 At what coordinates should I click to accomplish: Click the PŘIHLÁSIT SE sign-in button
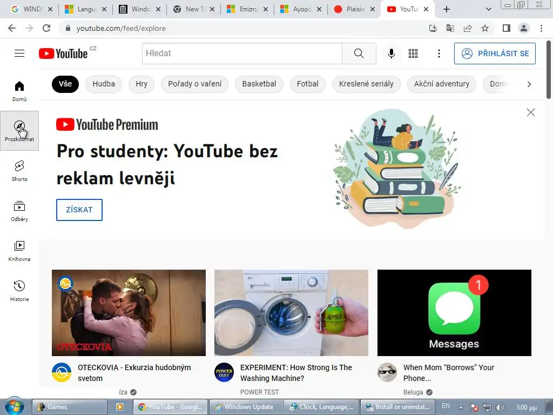click(x=495, y=53)
